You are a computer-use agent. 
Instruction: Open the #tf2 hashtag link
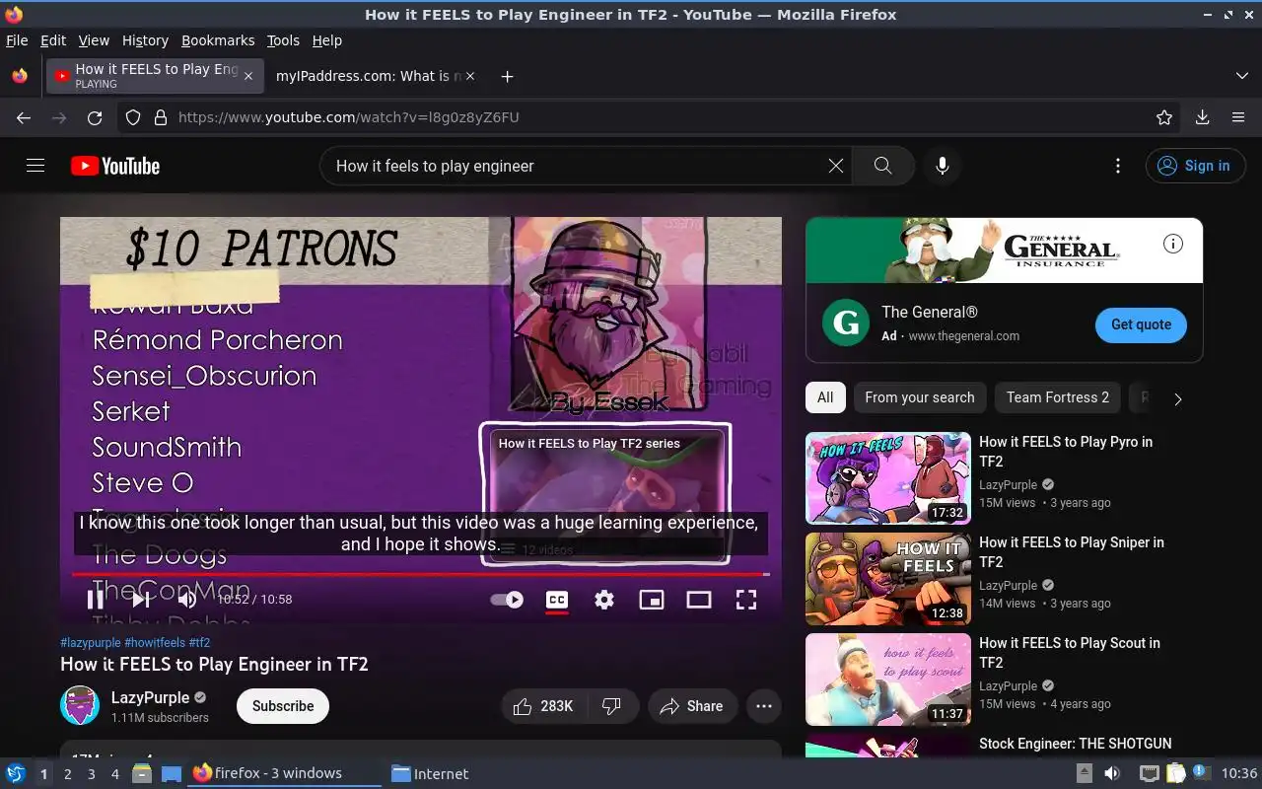(x=199, y=642)
